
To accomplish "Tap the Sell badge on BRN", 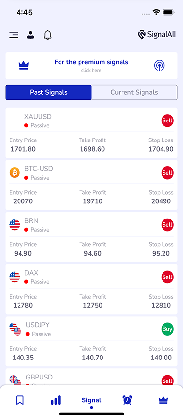I will tap(167, 225).
